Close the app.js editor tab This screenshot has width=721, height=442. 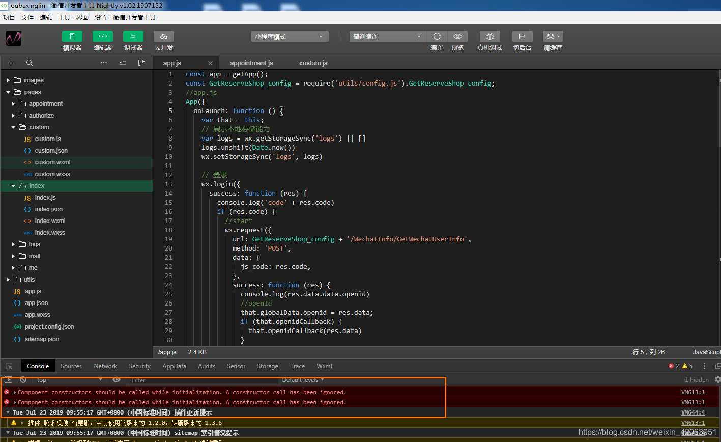(210, 63)
